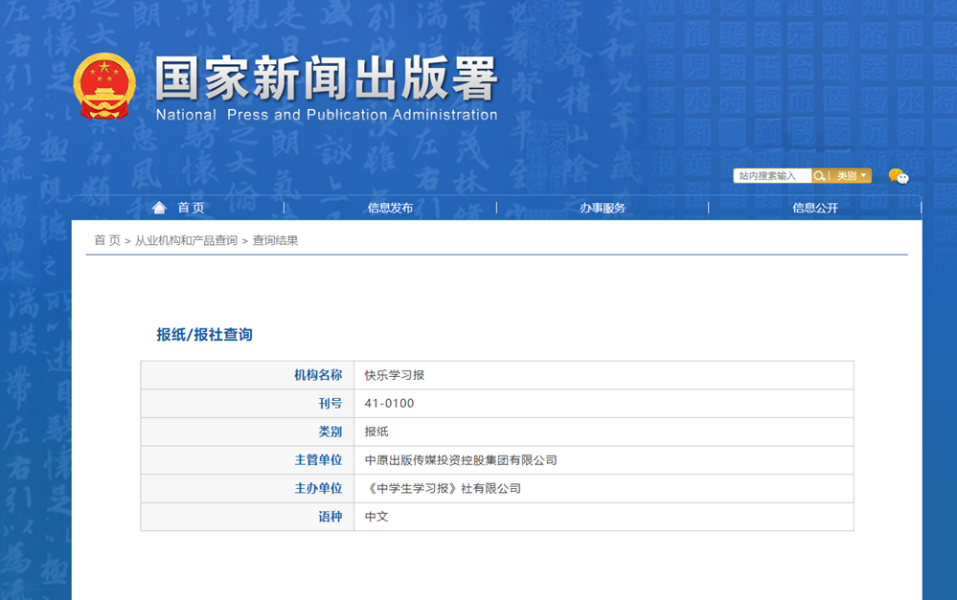Select the 41-0100 issue number
This screenshot has width=957, height=600.
point(389,403)
